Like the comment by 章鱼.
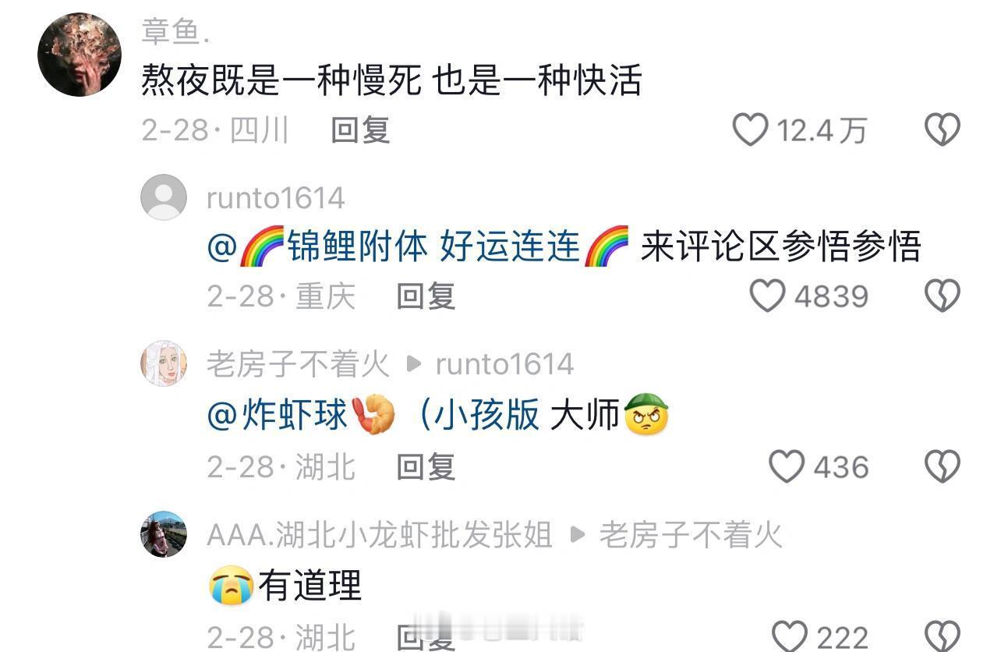 (751, 130)
